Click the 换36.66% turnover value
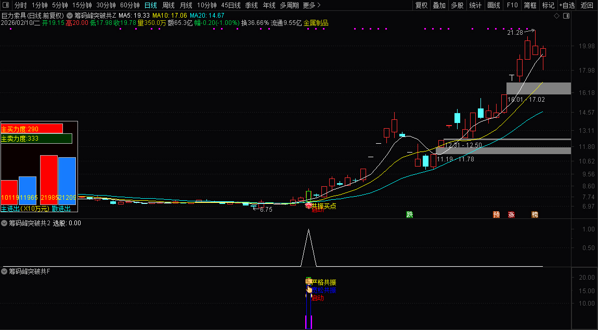The width and height of the screenshot is (598, 330). 255,23
